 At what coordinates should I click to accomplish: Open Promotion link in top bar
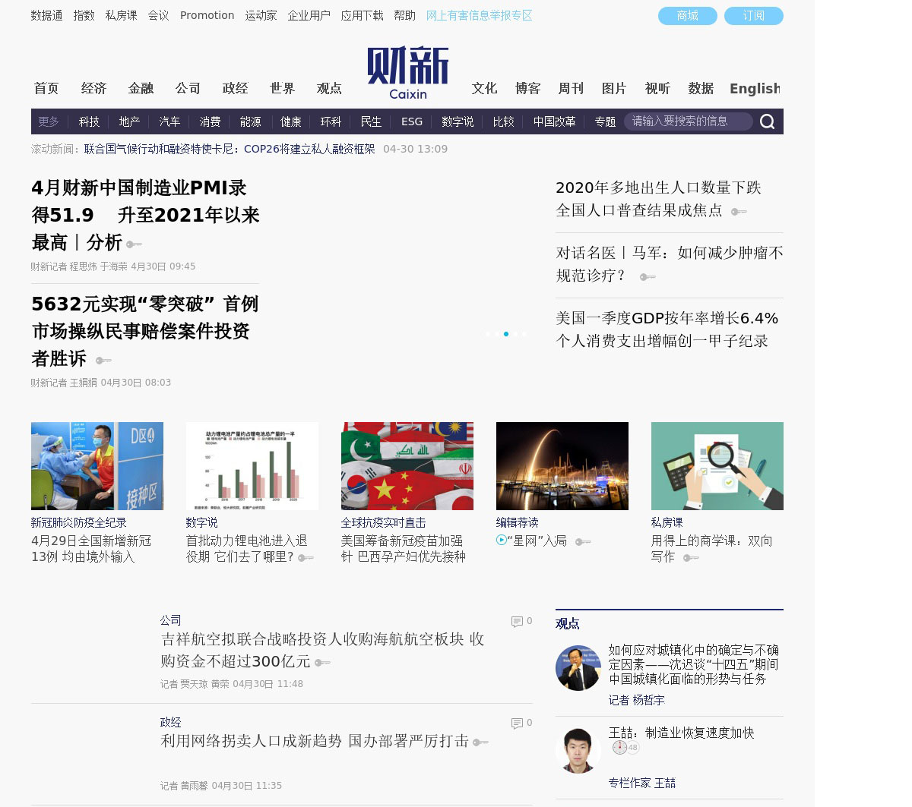click(207, 15)
